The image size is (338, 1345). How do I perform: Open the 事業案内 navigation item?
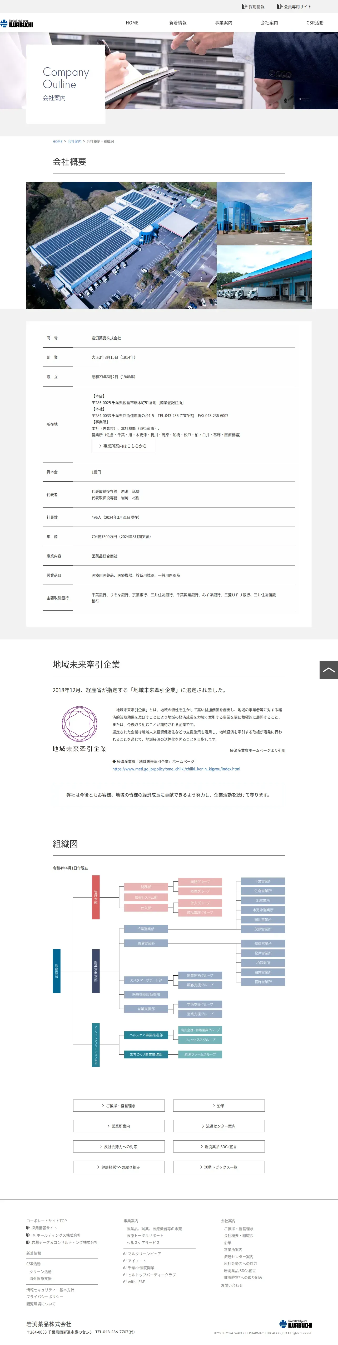tap(224, 23)
